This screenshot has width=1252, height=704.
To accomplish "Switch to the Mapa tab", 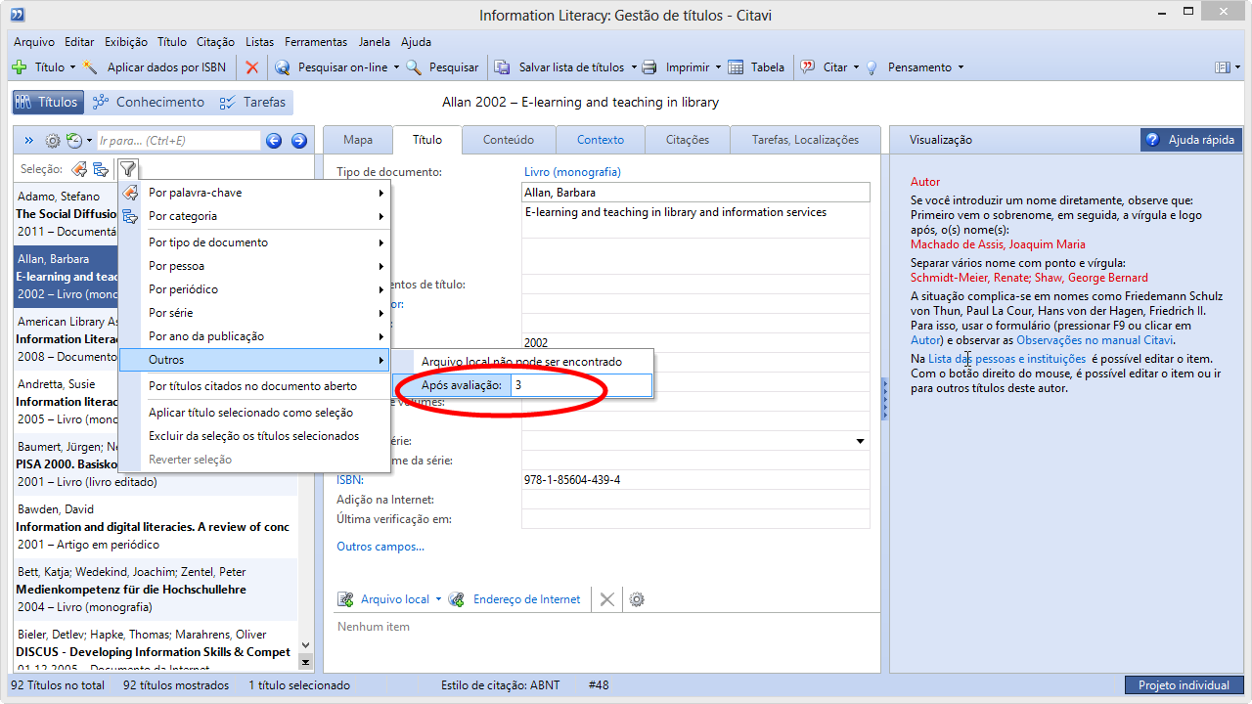I will [x=358, y=140].
